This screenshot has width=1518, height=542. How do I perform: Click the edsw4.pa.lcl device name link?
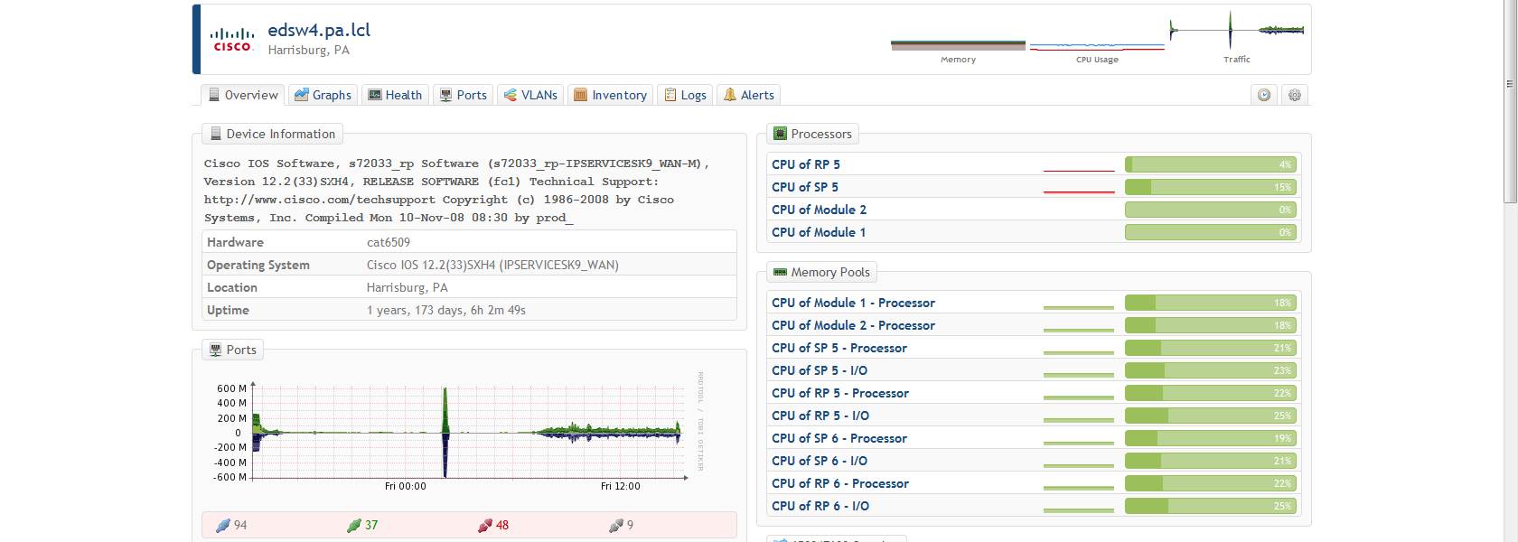point(319,30)
